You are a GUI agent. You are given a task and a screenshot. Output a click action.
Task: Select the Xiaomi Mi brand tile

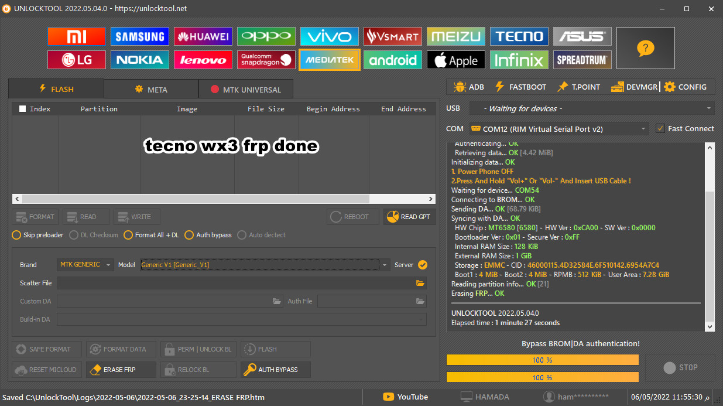[77, 36]
